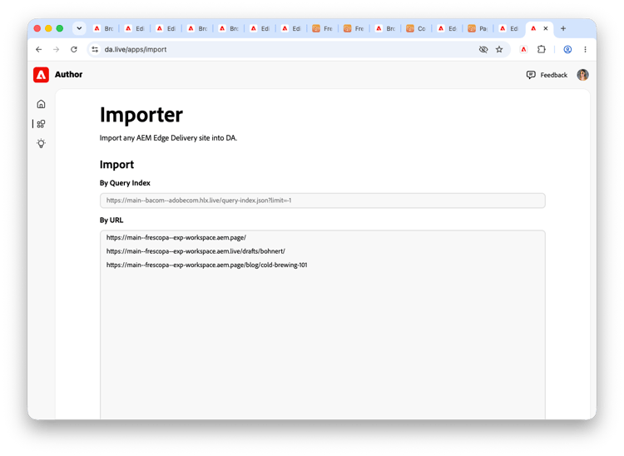This screenshot has height=456, width=624.
Task: Open the Adobe extension in toolbar
Action: click(x=523, y=49)
